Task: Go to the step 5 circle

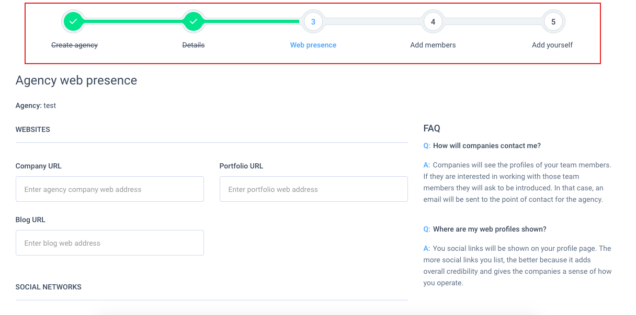Action: point(553,22)
